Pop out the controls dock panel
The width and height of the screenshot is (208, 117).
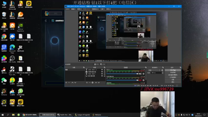[180, 68]
